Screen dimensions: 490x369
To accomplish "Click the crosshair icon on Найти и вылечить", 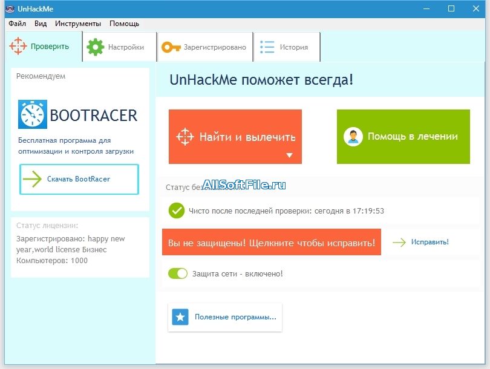I will (185, 137).
